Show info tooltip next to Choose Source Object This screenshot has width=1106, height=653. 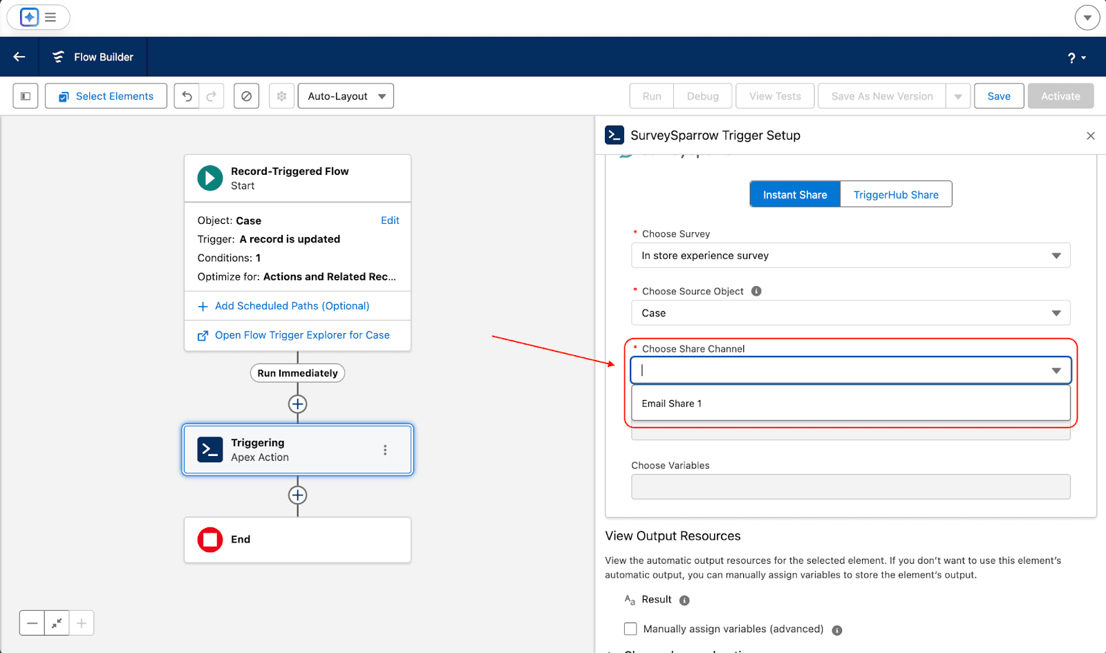[756, 291]
